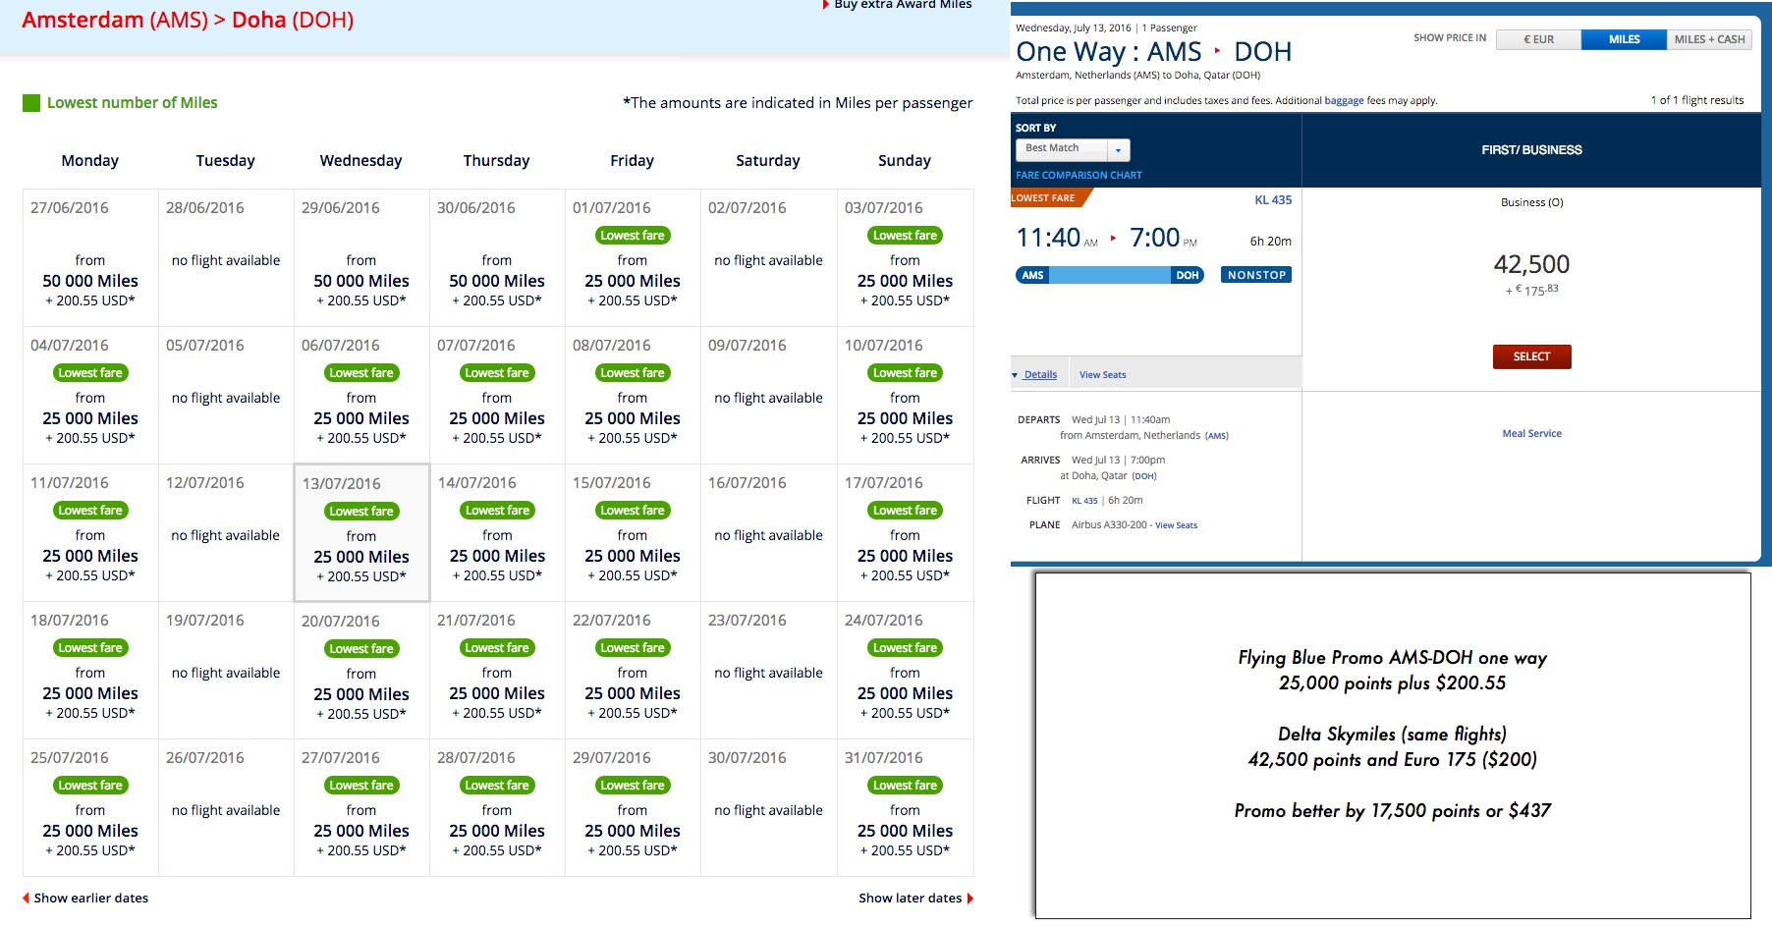
Task: Select the 29/07/2016 fare cell
Action: pyautogui.click(x=633, y=807)
